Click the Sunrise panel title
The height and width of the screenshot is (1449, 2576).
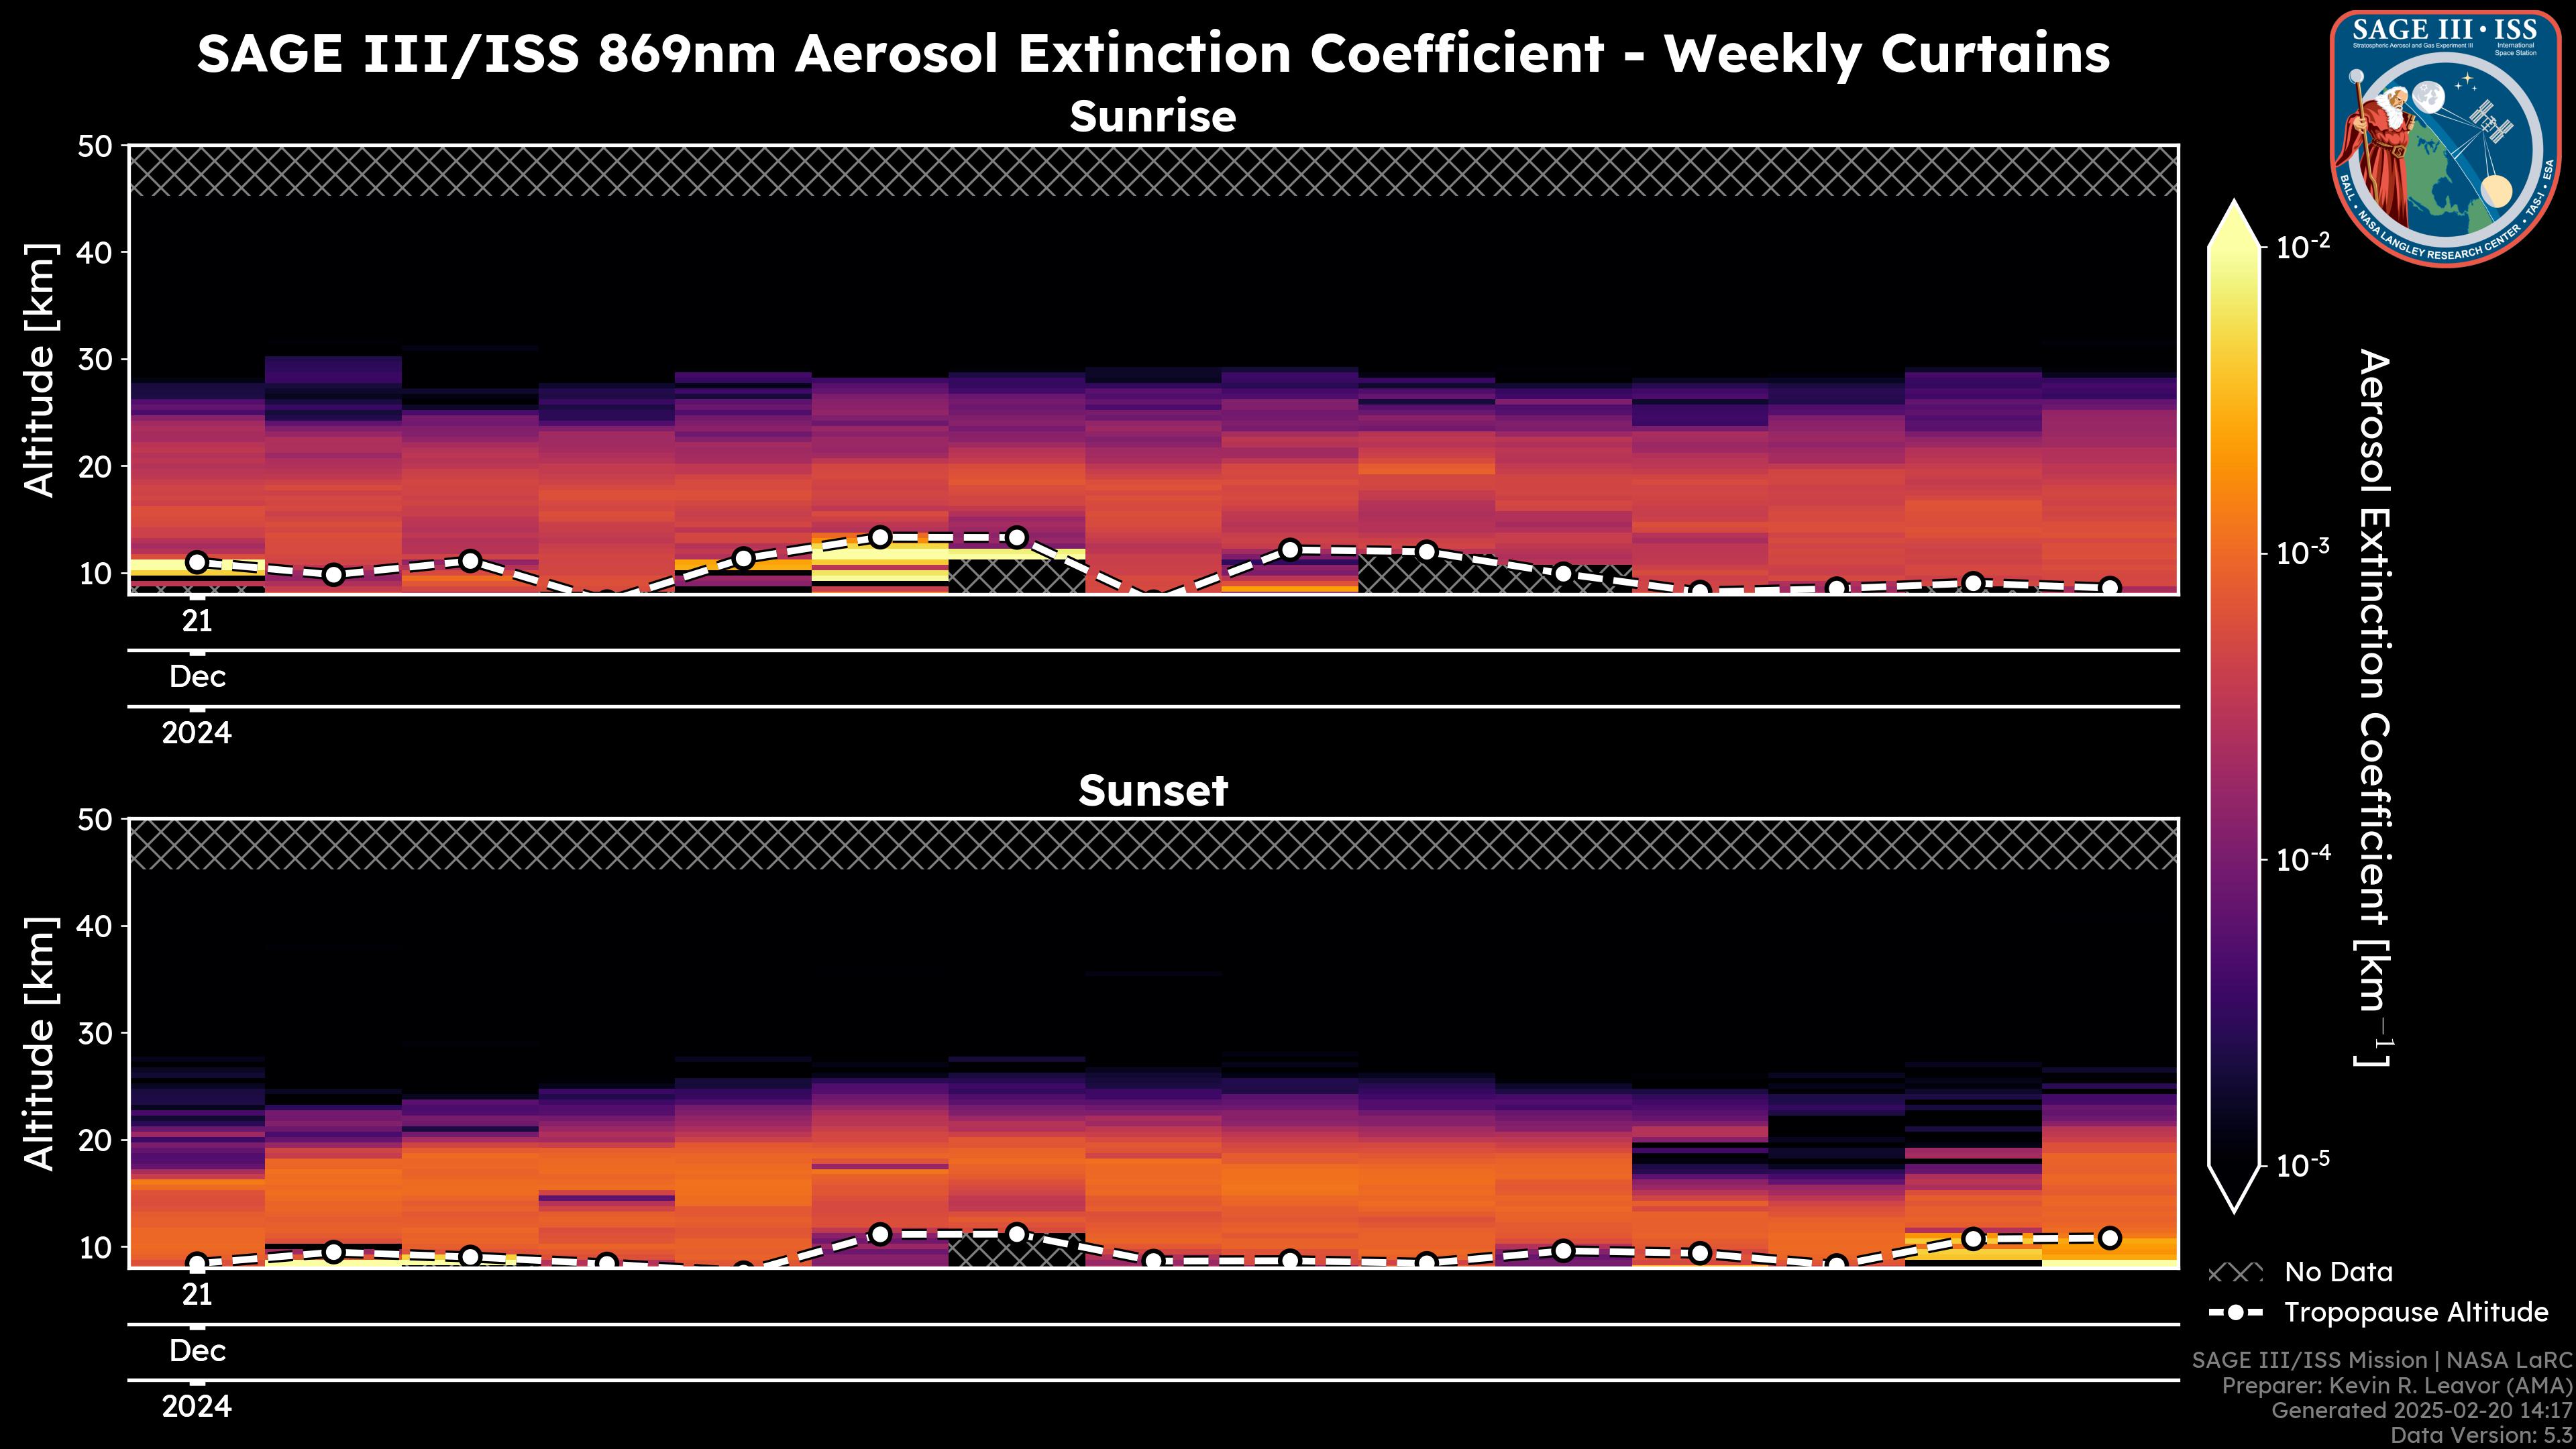1153,117
